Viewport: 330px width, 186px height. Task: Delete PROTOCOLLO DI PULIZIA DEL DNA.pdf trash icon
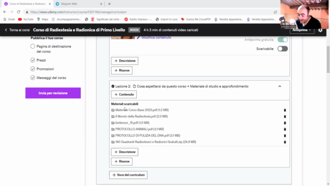285,135
